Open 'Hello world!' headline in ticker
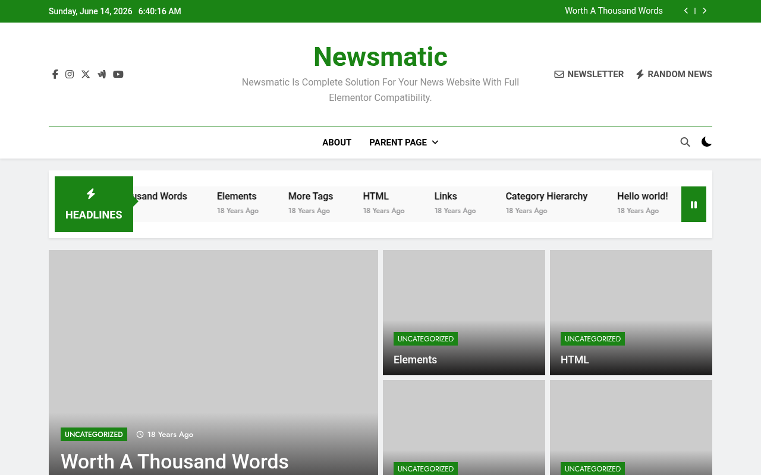Viewport: 761px width, 475px height. [643, 196]
